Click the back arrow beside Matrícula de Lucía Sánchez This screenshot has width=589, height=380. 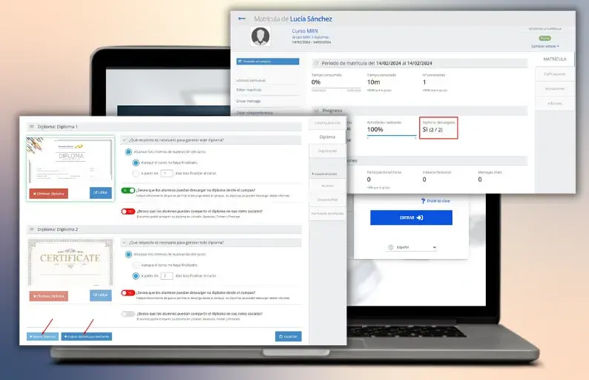click(242, 19)
